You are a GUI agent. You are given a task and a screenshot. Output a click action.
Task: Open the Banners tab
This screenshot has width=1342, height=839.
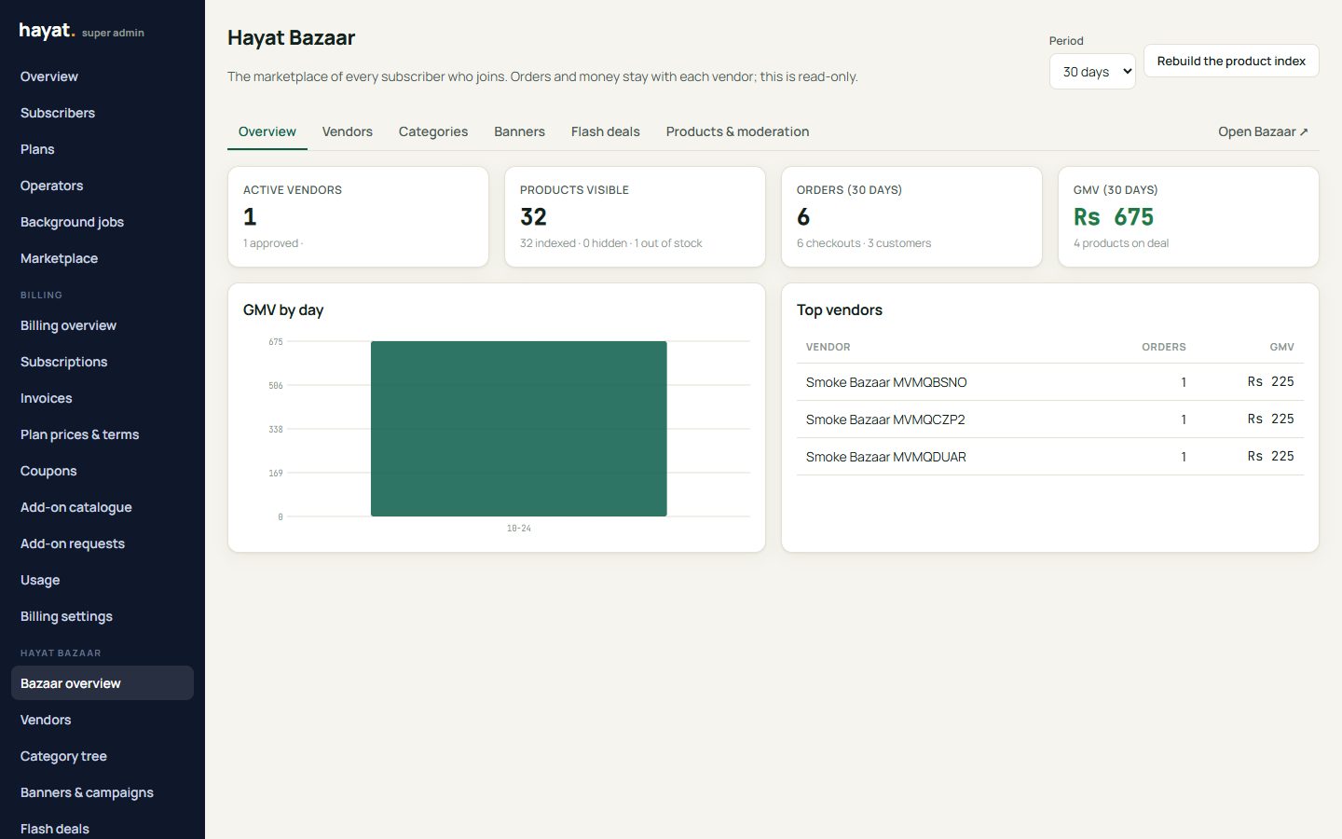[519, 131]
